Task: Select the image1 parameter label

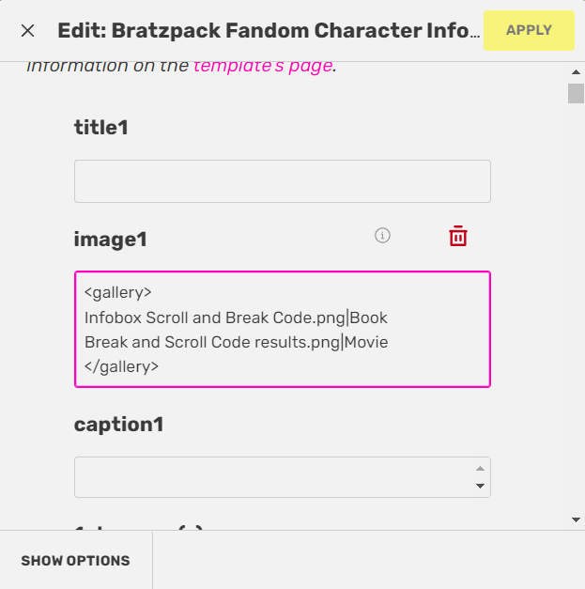Action: [111, 240]
